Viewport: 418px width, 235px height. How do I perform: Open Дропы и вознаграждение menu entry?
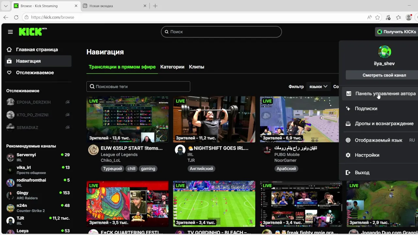pos(380,123)
